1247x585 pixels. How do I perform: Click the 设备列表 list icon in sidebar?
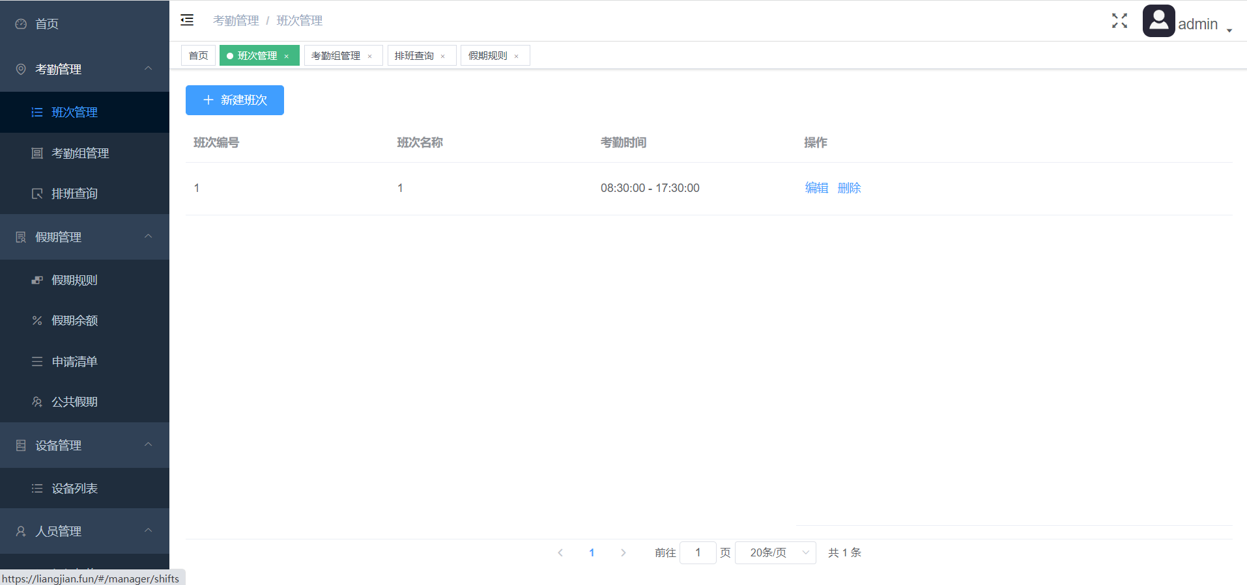(x=37, y=488)
